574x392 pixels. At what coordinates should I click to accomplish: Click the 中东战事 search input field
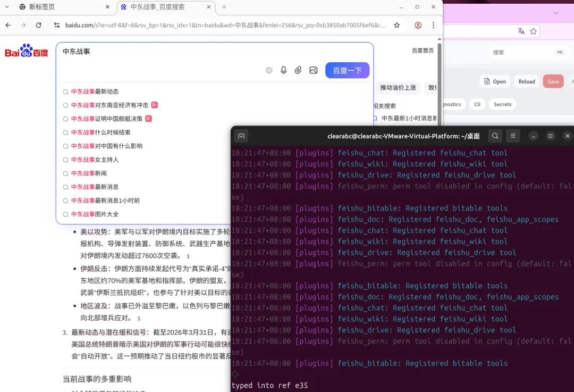point(215,52)
